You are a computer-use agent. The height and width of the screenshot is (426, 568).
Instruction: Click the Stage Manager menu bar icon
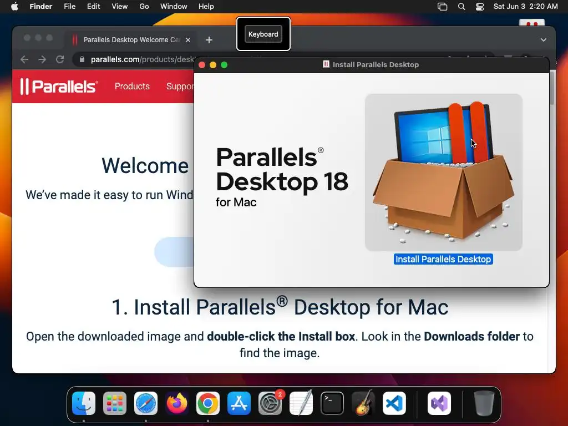coord(442,7)
